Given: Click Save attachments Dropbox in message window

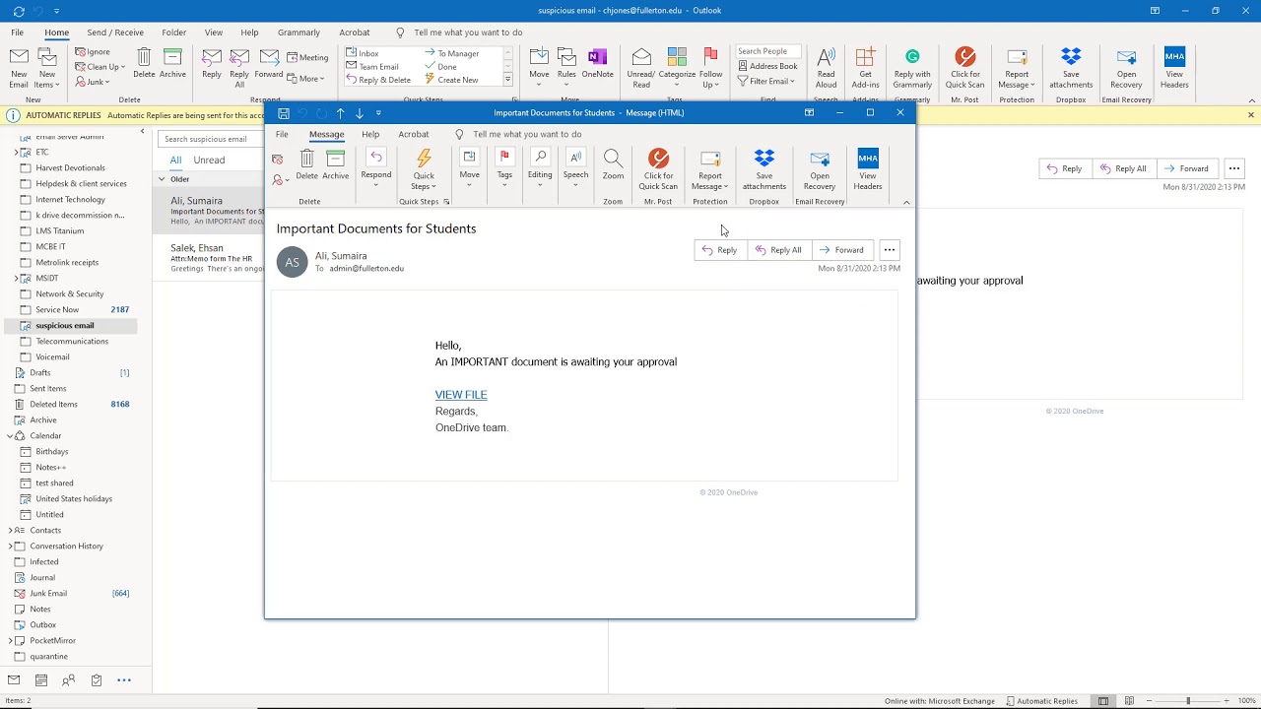Looking at the screenshot, I should click(764, 169).
